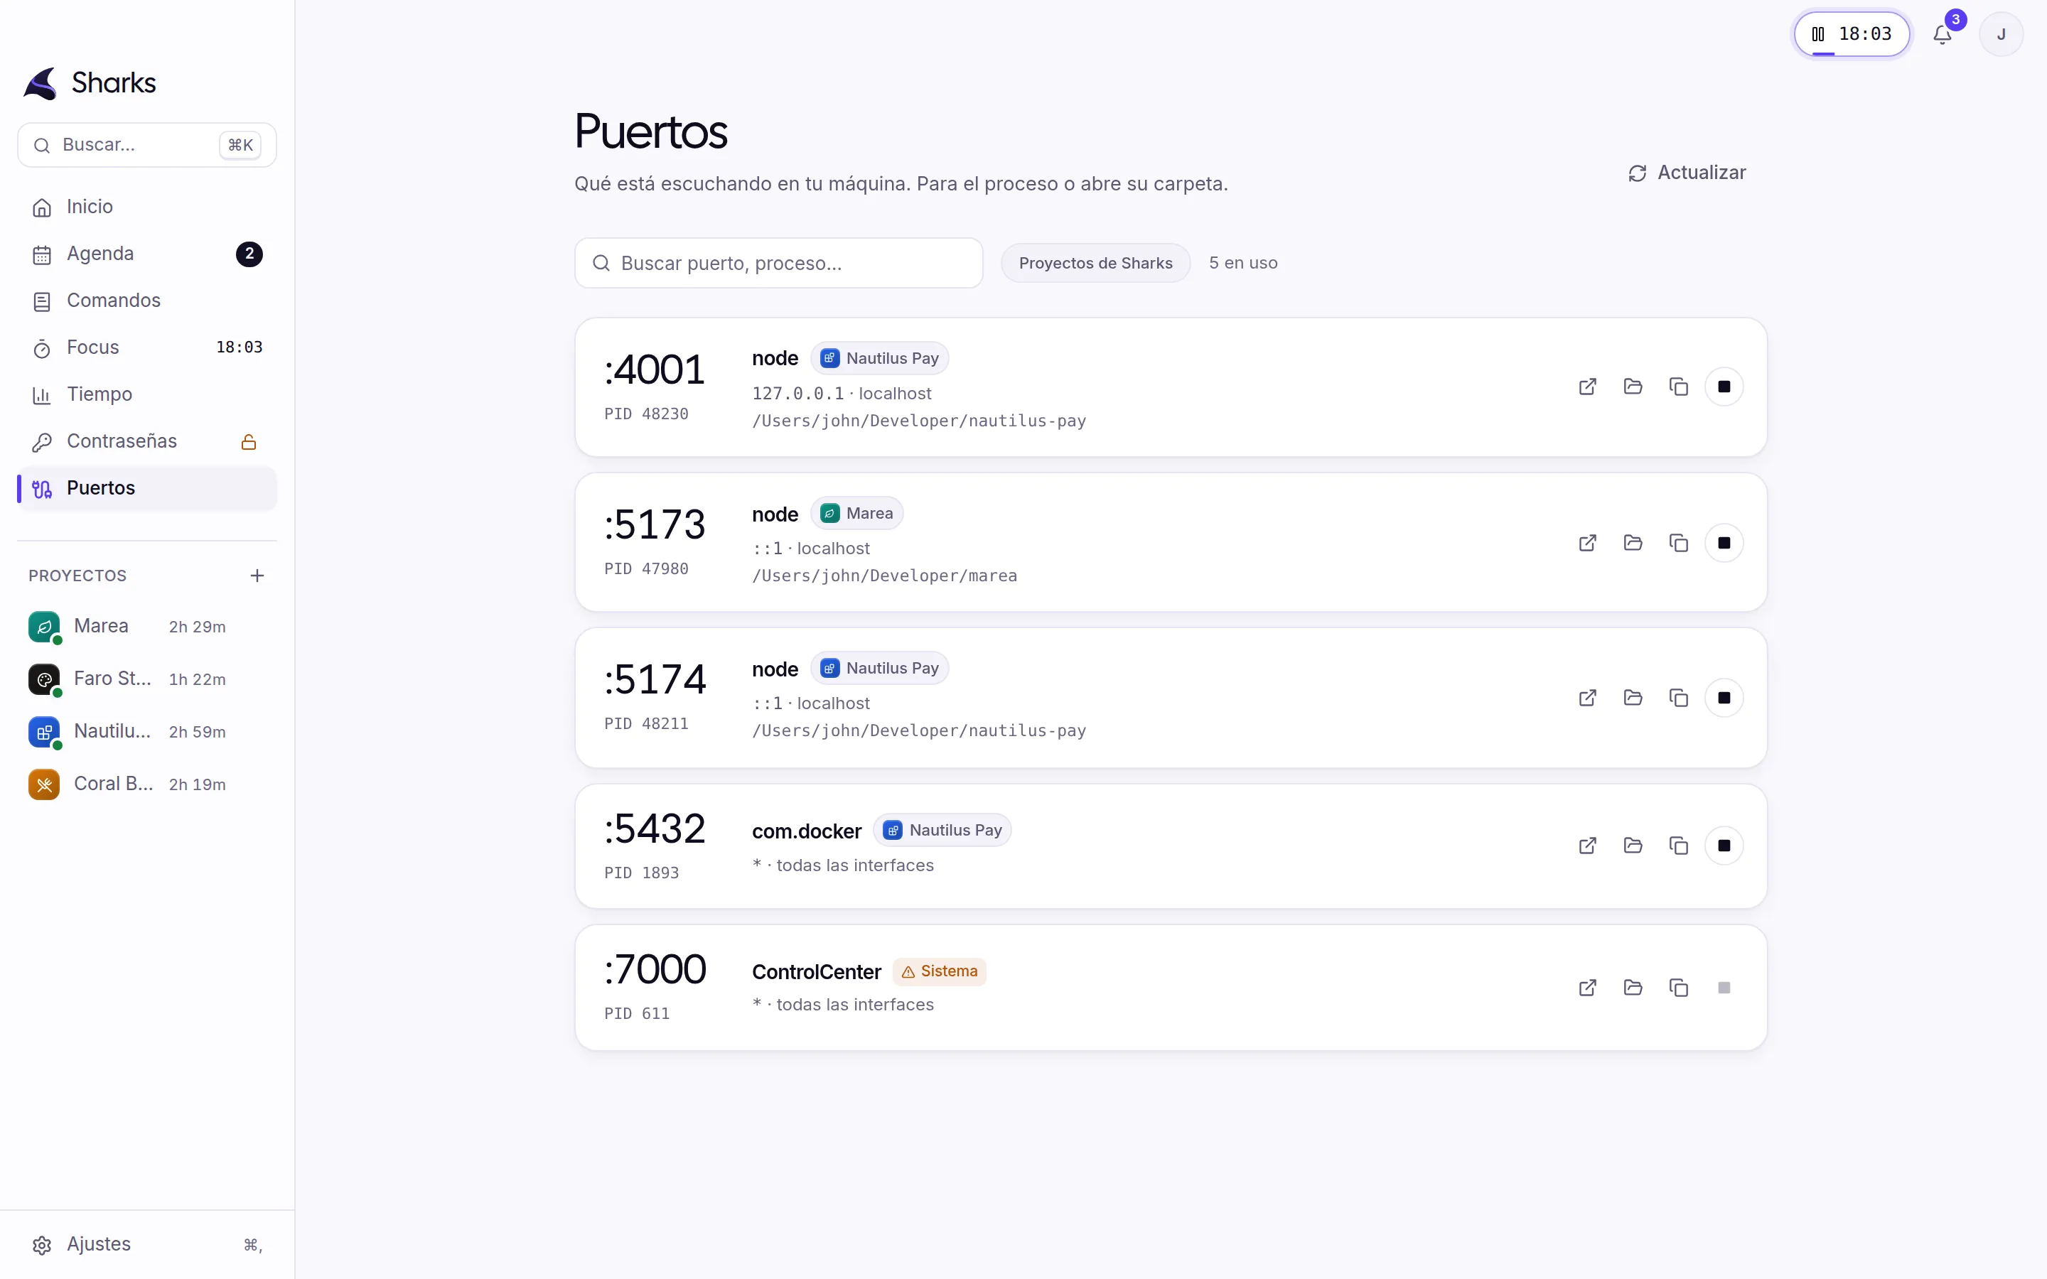Open folder for port 4001 process
The image size is (2047, 1279).
point(1633,387)
